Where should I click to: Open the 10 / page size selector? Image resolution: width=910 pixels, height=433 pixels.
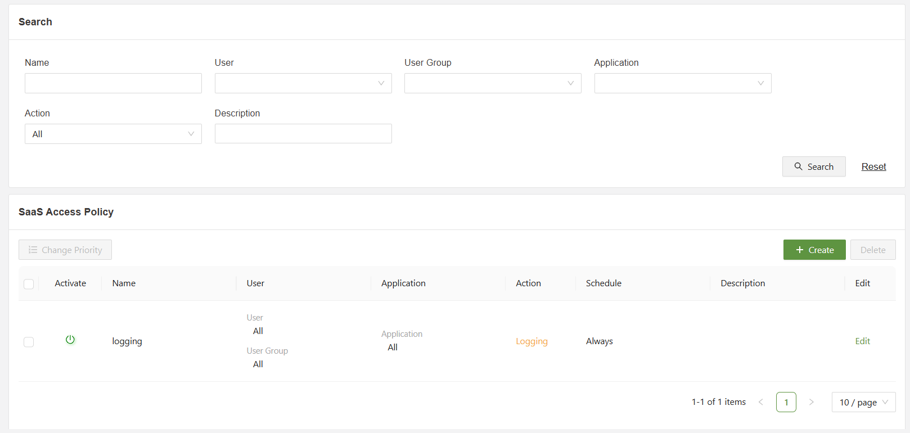863,402
